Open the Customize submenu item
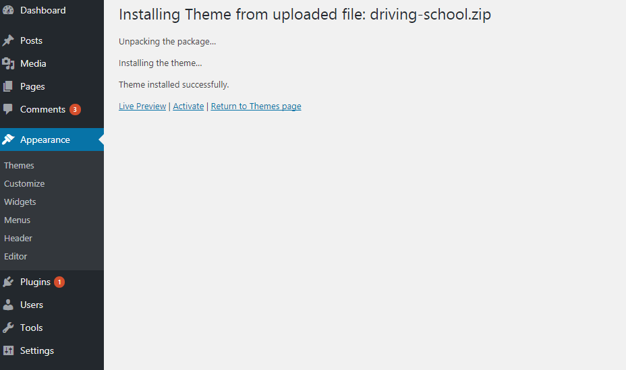This screenshot has height=370, width=626. pos(24,184)
